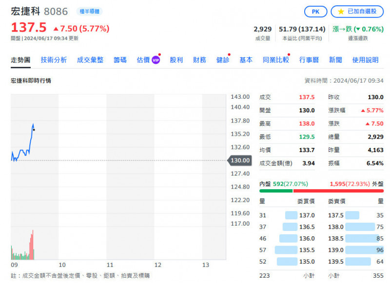The image size is (390, 283).
Task: Open the 技術分析 tab
Action: click(54, 60)
